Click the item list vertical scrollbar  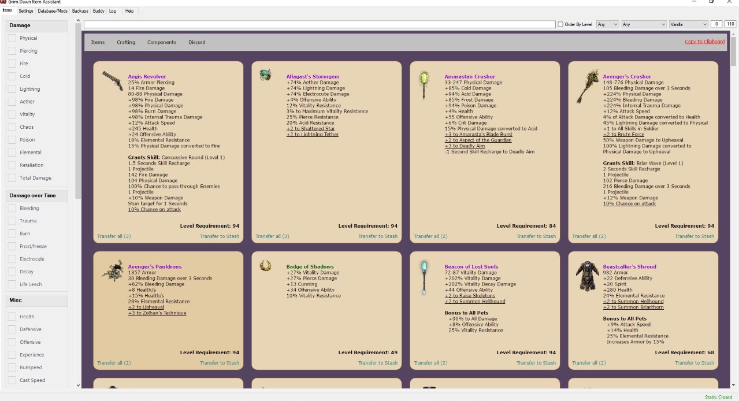point(733,210)
